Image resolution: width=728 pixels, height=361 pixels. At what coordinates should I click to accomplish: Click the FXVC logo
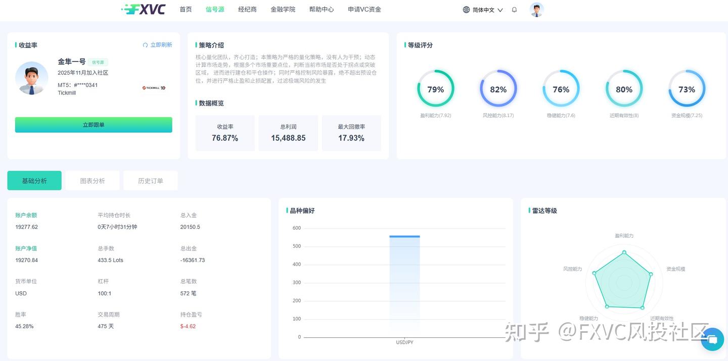(x=144, y=9)
